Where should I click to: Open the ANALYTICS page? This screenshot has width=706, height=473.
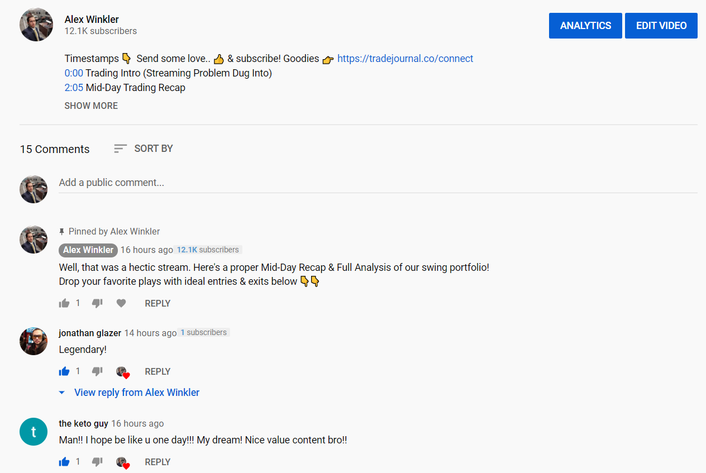click(585, 25)
